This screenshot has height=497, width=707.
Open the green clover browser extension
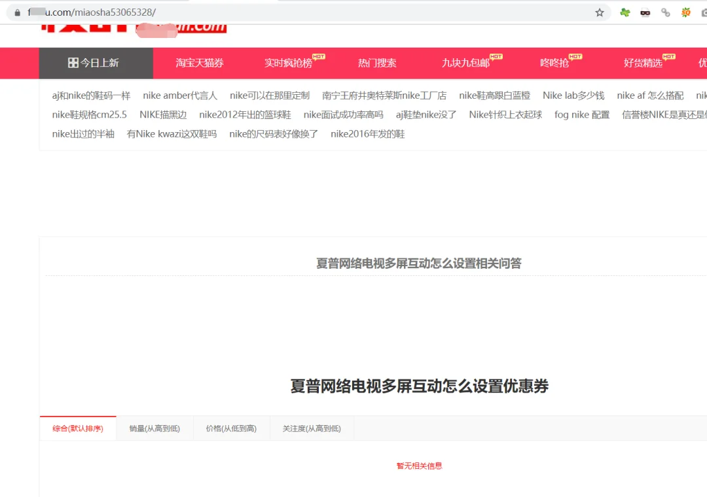(625, 12)
